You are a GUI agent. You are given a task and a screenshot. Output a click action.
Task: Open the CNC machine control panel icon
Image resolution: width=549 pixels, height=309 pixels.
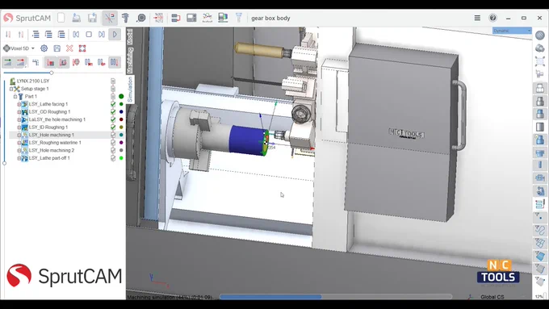[191, 18]
